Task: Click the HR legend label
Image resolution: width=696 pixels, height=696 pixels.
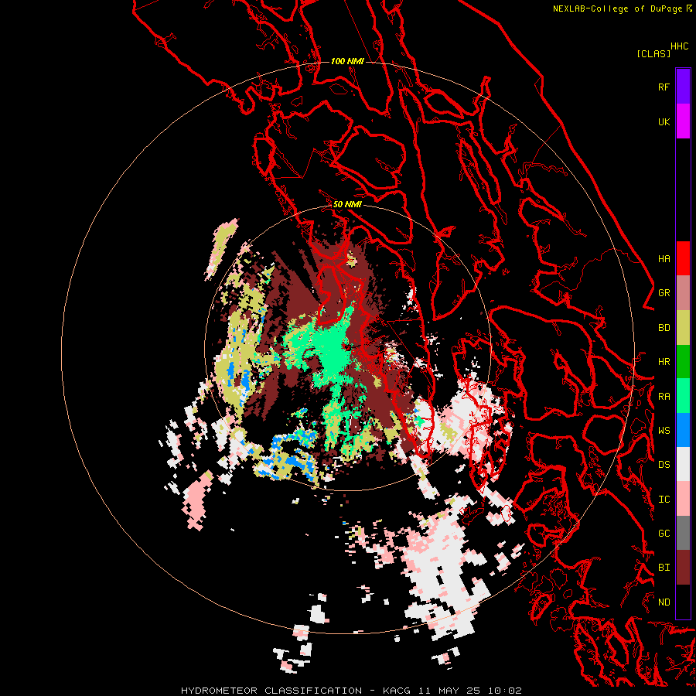Action: [x=664, y=362]
